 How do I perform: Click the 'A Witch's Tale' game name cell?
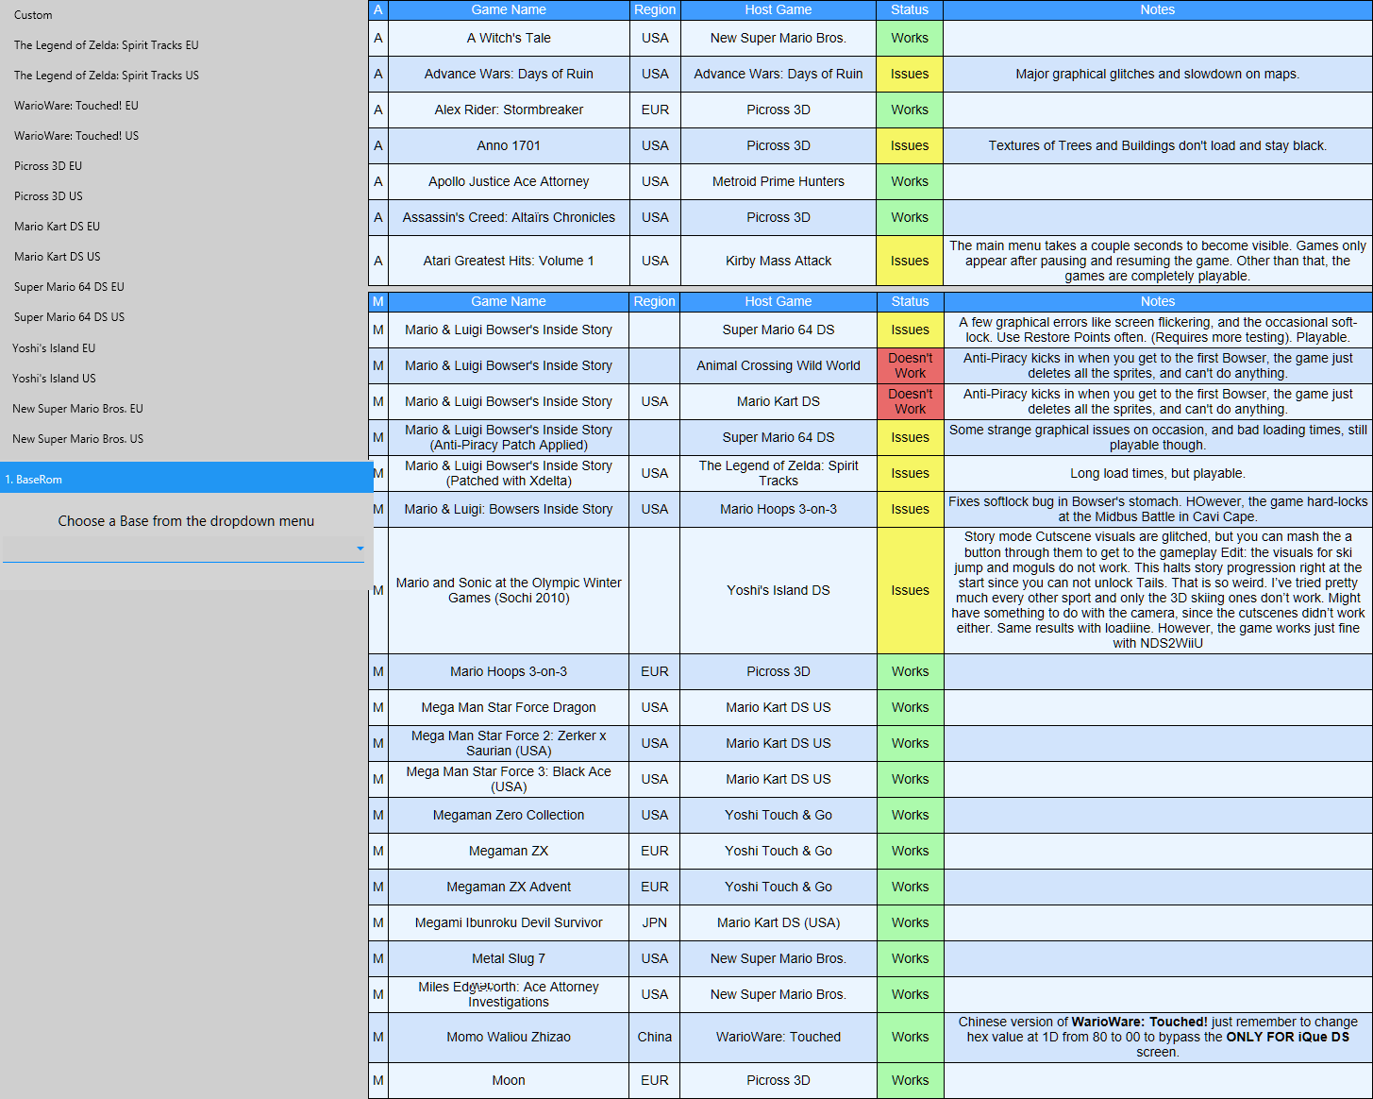click(509, 39)
